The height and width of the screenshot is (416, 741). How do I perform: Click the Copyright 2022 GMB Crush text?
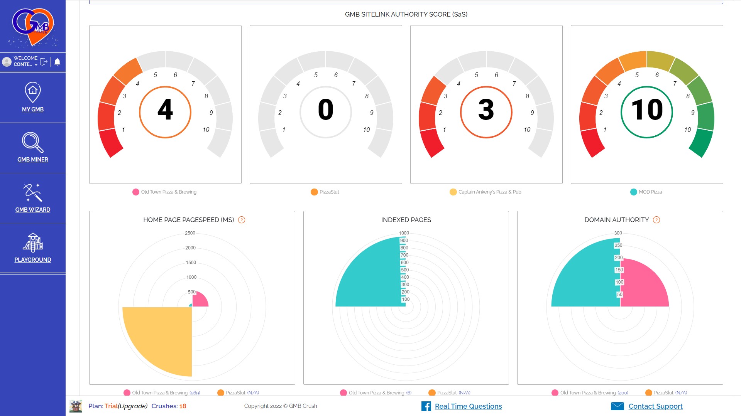coord(281,406)
